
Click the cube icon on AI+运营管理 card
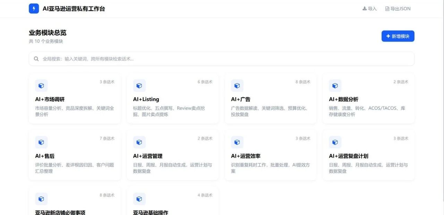(139, 142)
